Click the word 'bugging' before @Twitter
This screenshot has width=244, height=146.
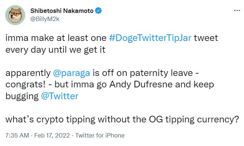pos(22,96)
